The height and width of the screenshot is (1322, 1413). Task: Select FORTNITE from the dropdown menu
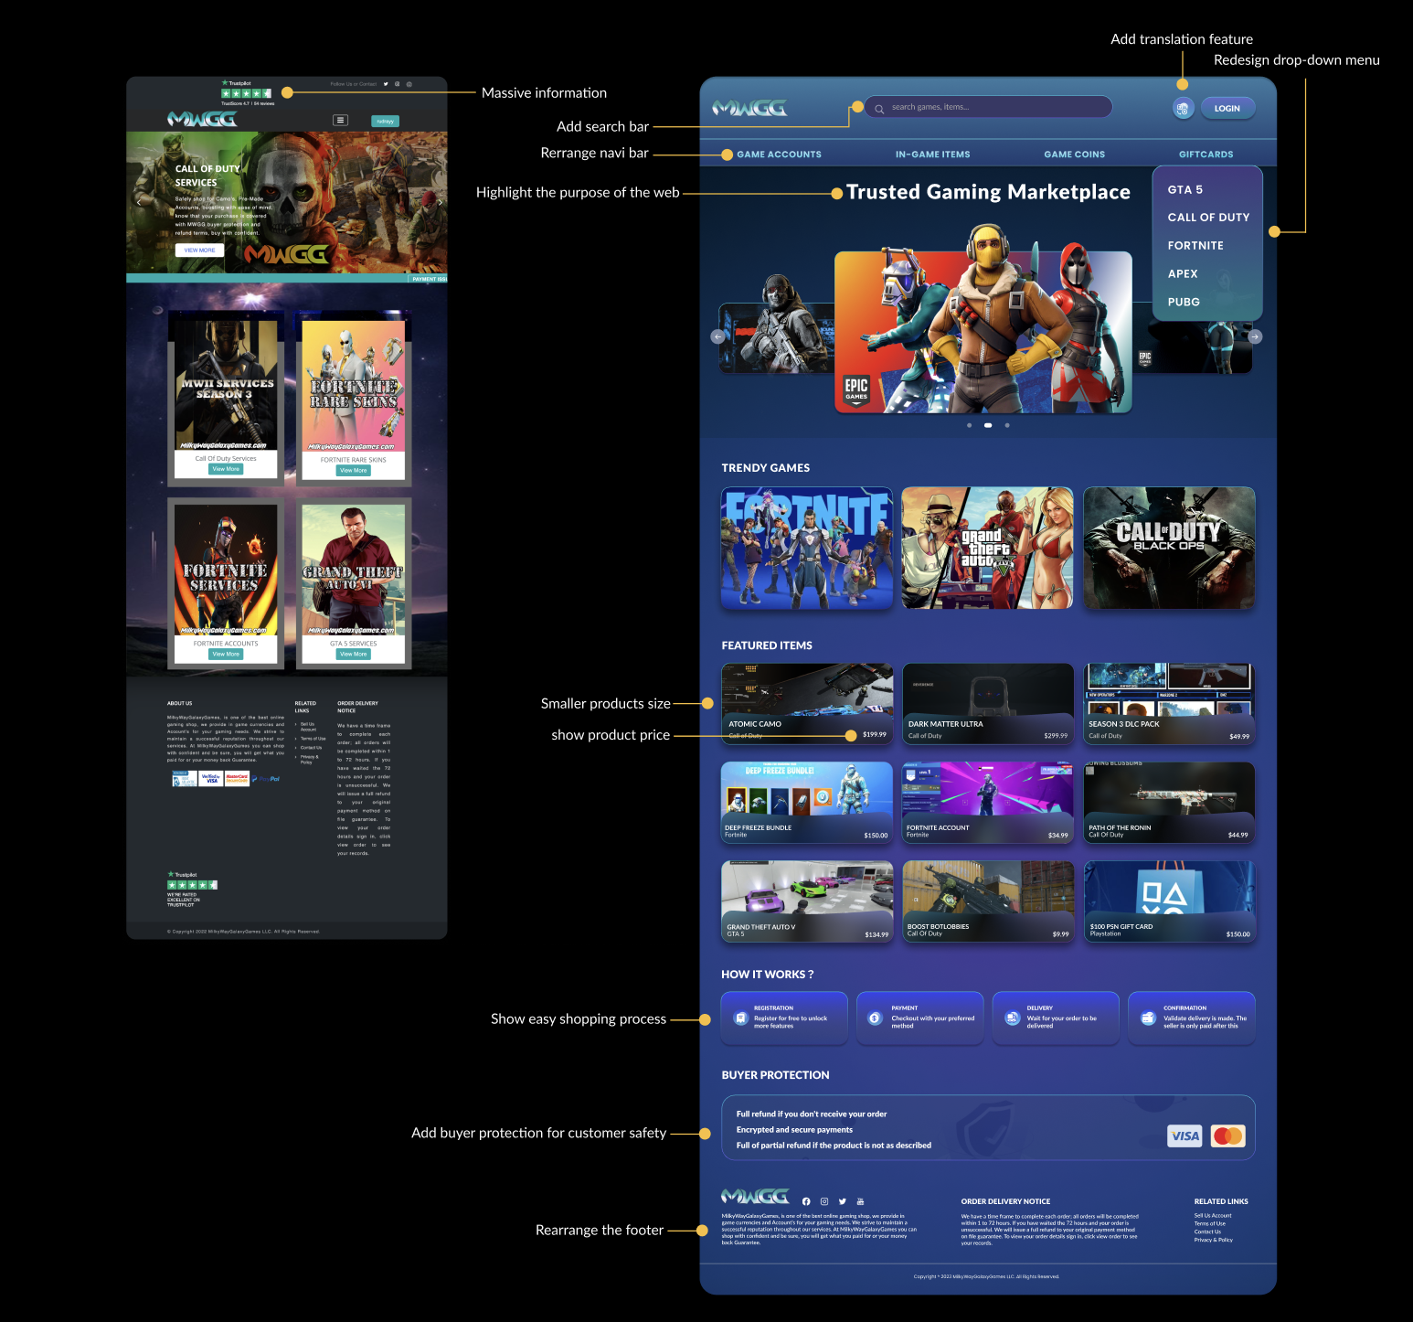1195,246
